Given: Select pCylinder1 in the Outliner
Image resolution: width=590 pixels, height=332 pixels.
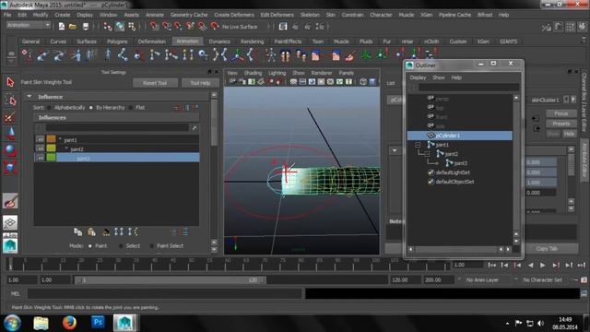Looking at the screenshot, I should pos(460,136).
